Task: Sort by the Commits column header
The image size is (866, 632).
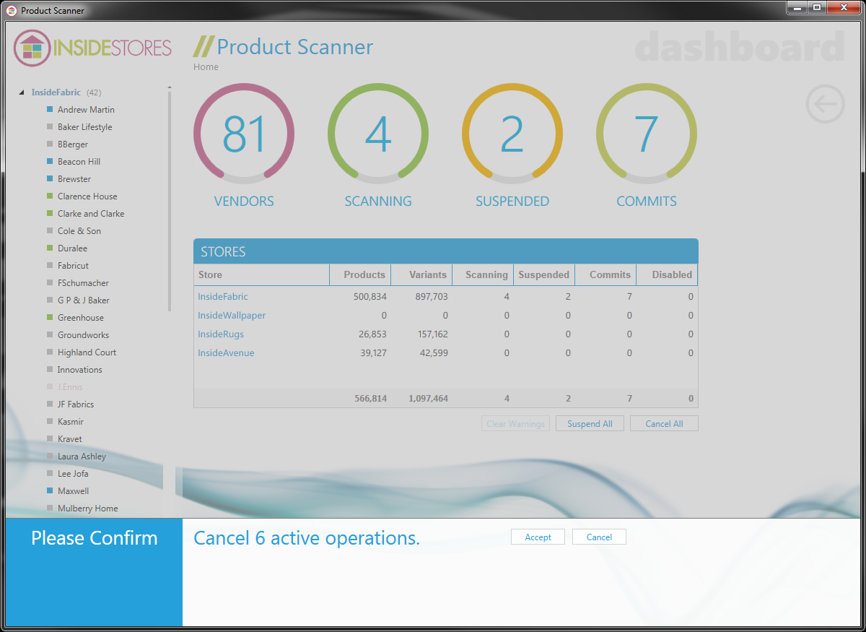Action: click(605, 275)
